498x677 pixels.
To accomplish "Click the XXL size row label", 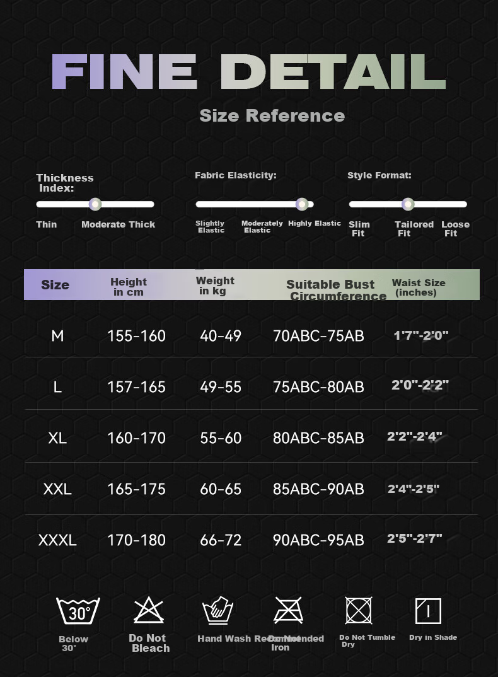I will [57, 489].
